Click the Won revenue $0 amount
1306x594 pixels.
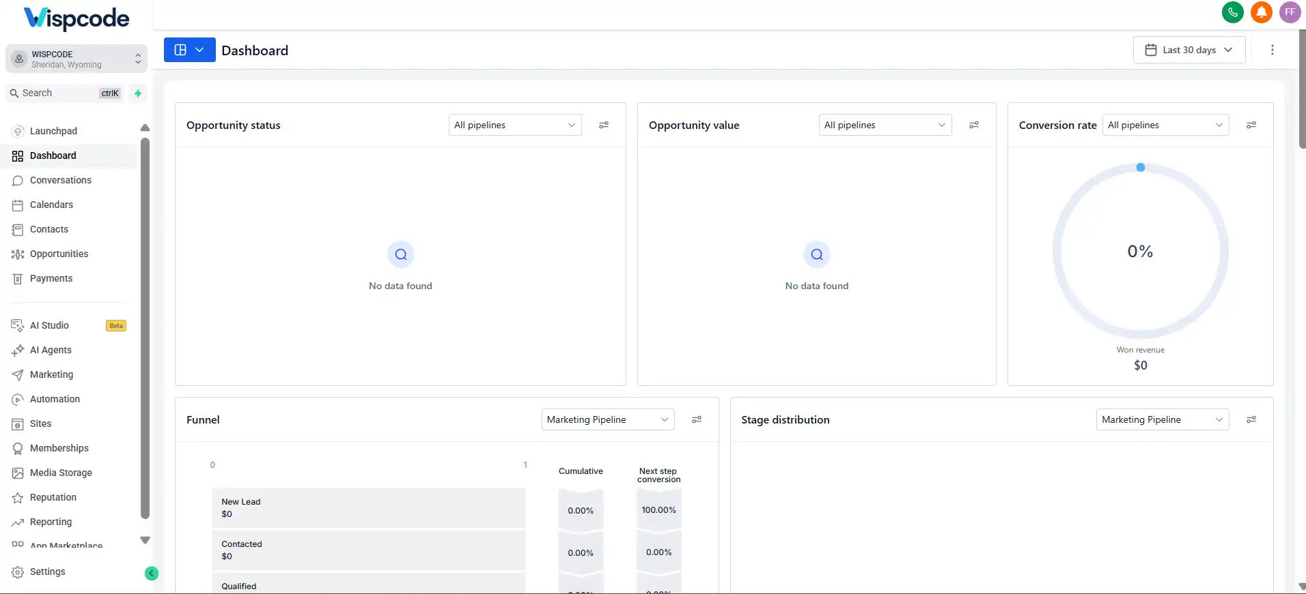click(x=1141, y=366)
